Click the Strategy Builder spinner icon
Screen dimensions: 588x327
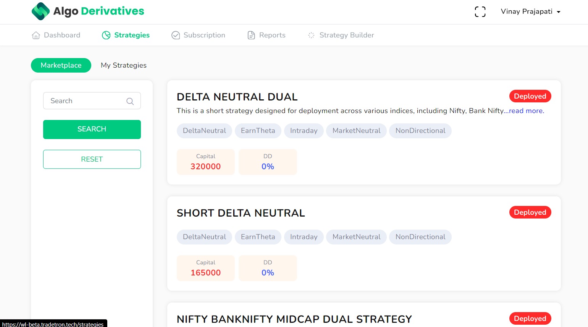(311, 36)
